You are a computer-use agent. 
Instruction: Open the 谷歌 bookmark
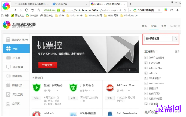5,15
